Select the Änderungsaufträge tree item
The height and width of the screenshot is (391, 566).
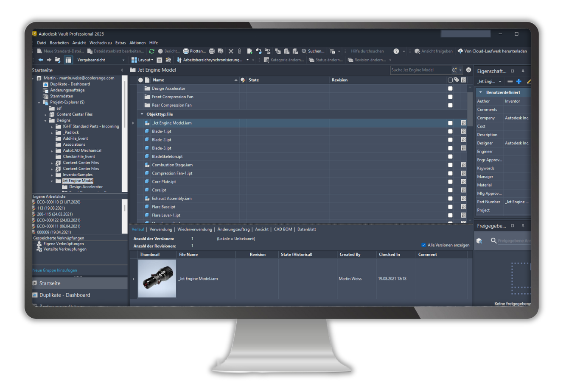pos(67,90)
